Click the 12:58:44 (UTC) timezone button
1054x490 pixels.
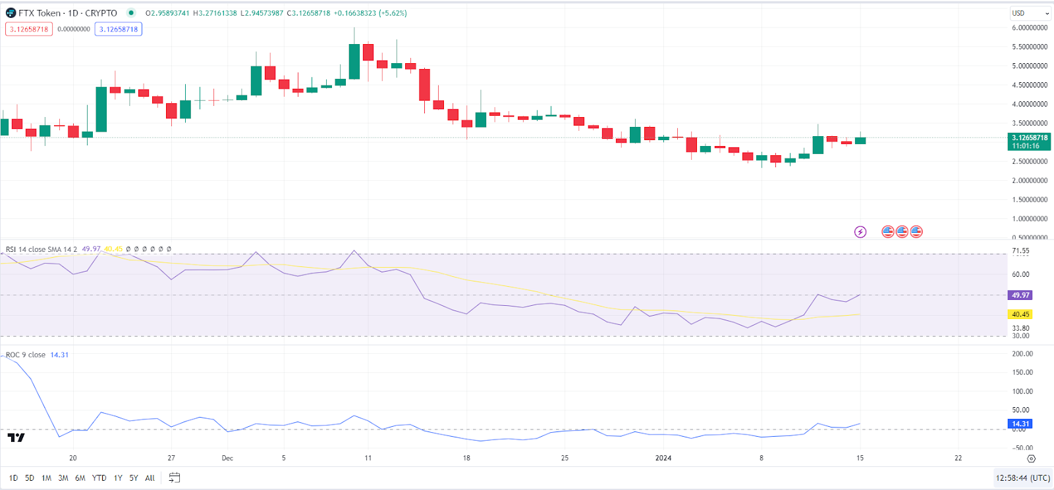pos(1023,478)
